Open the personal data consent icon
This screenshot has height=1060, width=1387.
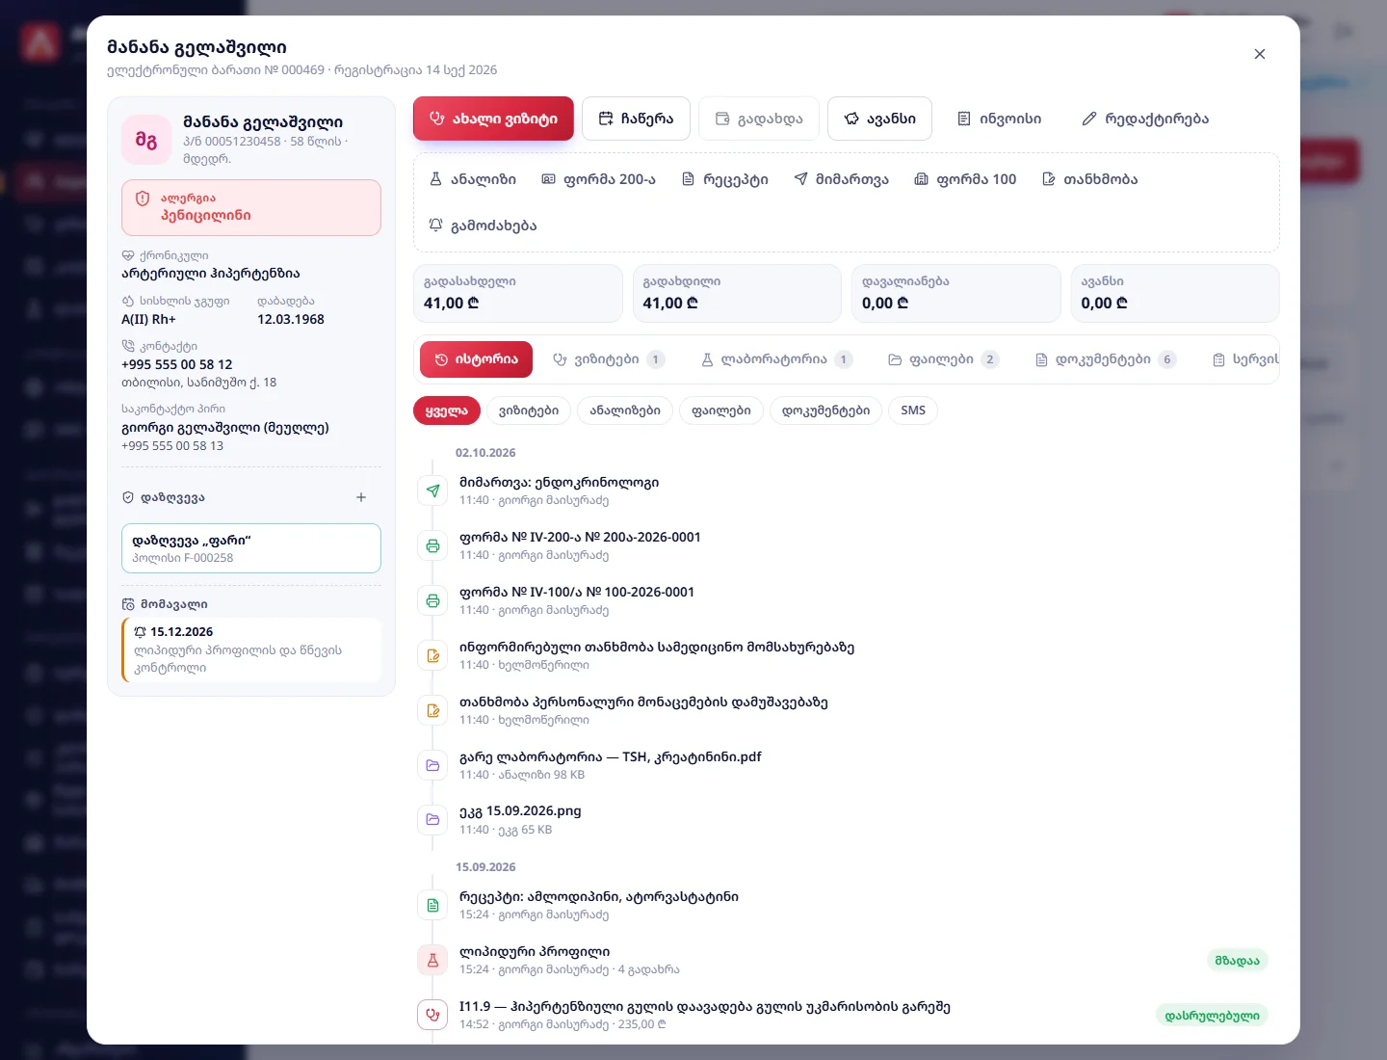click(432, 710)
